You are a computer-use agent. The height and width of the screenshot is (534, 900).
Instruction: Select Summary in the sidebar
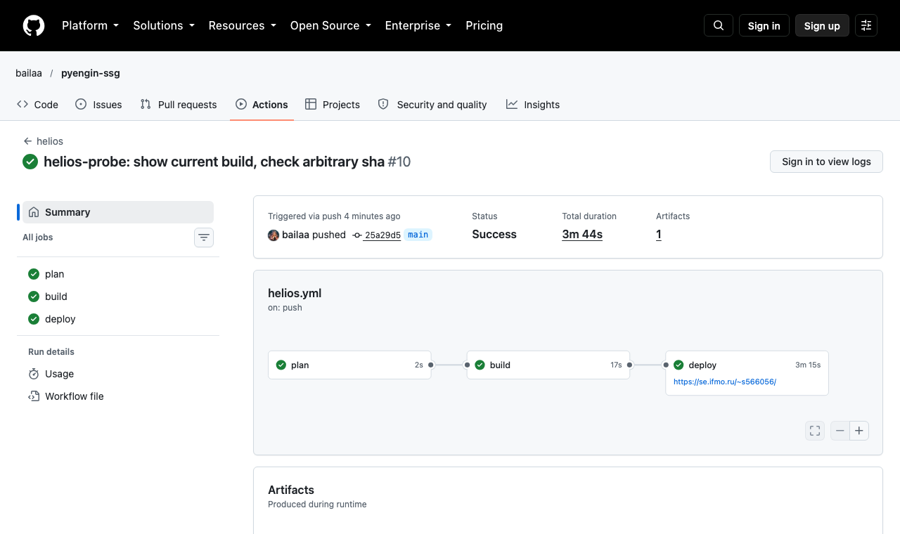tap(118, 212)
